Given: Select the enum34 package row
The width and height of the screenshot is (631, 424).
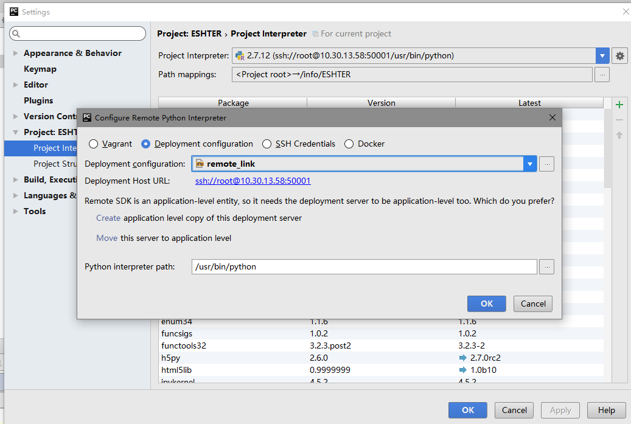Looking at the screenshot, I should click(381, 322).
